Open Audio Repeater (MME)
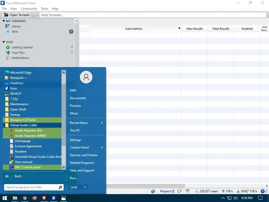The height and width of the screenshot is (202, 269). pos(32,136)
